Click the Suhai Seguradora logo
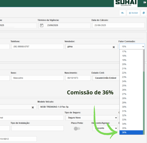The image size is (147, 143). pos(126,3)
